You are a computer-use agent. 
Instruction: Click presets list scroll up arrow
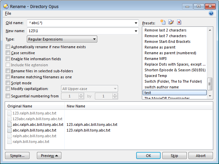pyautogui.click(x=210, y=30)
